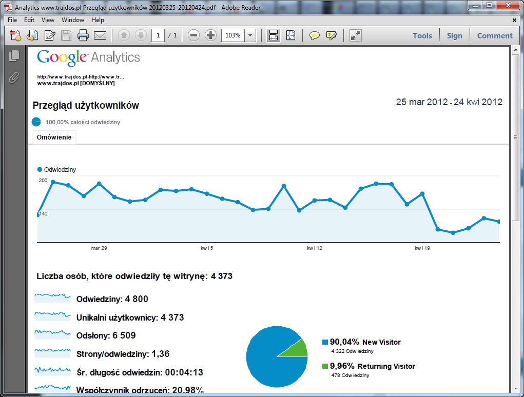524x397 pixels.
Task: Open the Comment pane
Action: (495, 36)
